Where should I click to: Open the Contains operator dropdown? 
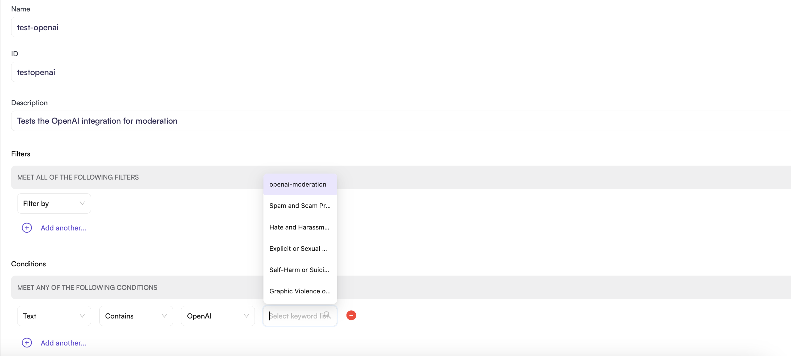click(136, 316)
